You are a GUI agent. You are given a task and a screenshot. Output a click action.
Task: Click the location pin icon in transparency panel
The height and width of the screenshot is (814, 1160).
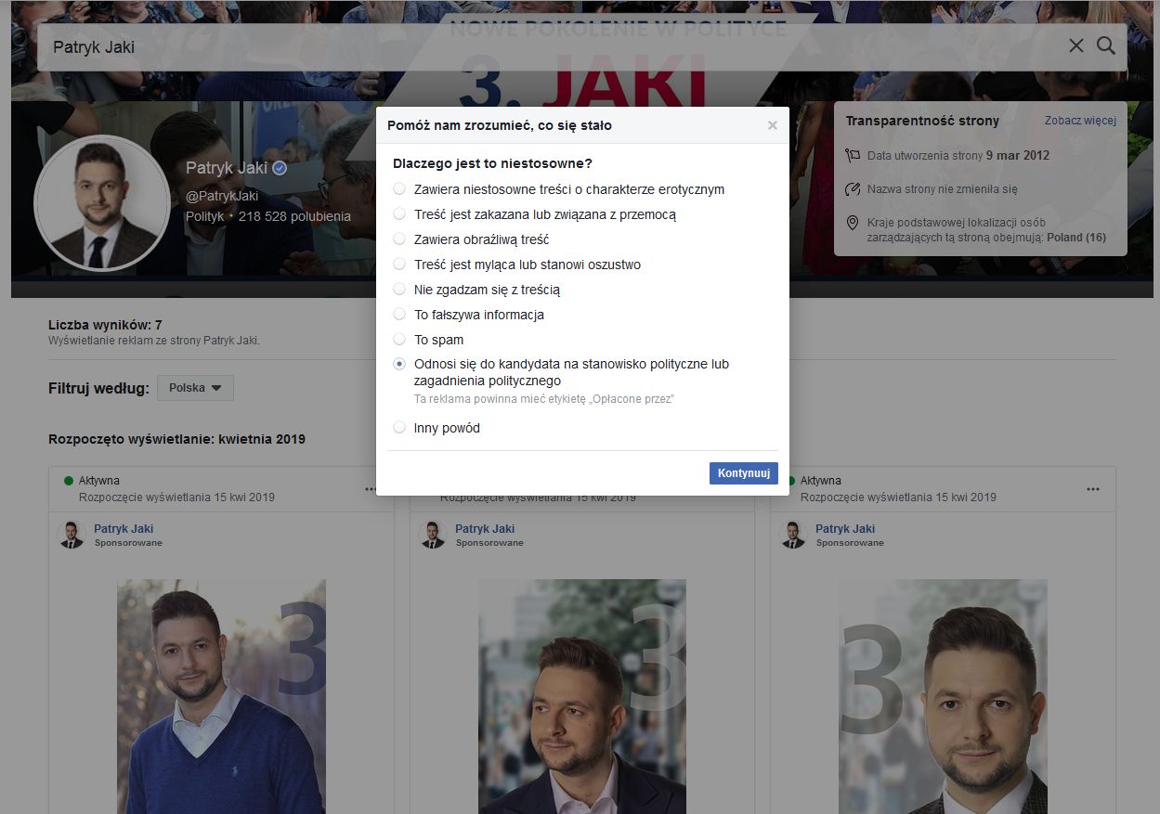coord(853,223)
